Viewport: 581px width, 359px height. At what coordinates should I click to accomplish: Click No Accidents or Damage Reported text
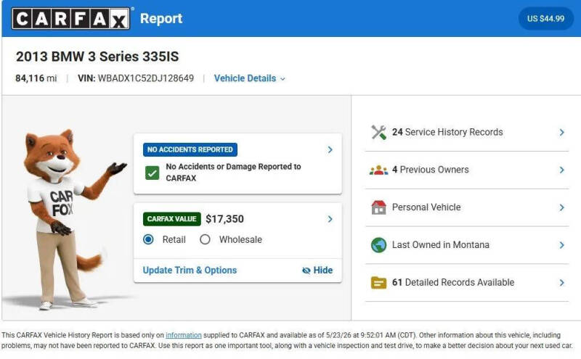233,173
